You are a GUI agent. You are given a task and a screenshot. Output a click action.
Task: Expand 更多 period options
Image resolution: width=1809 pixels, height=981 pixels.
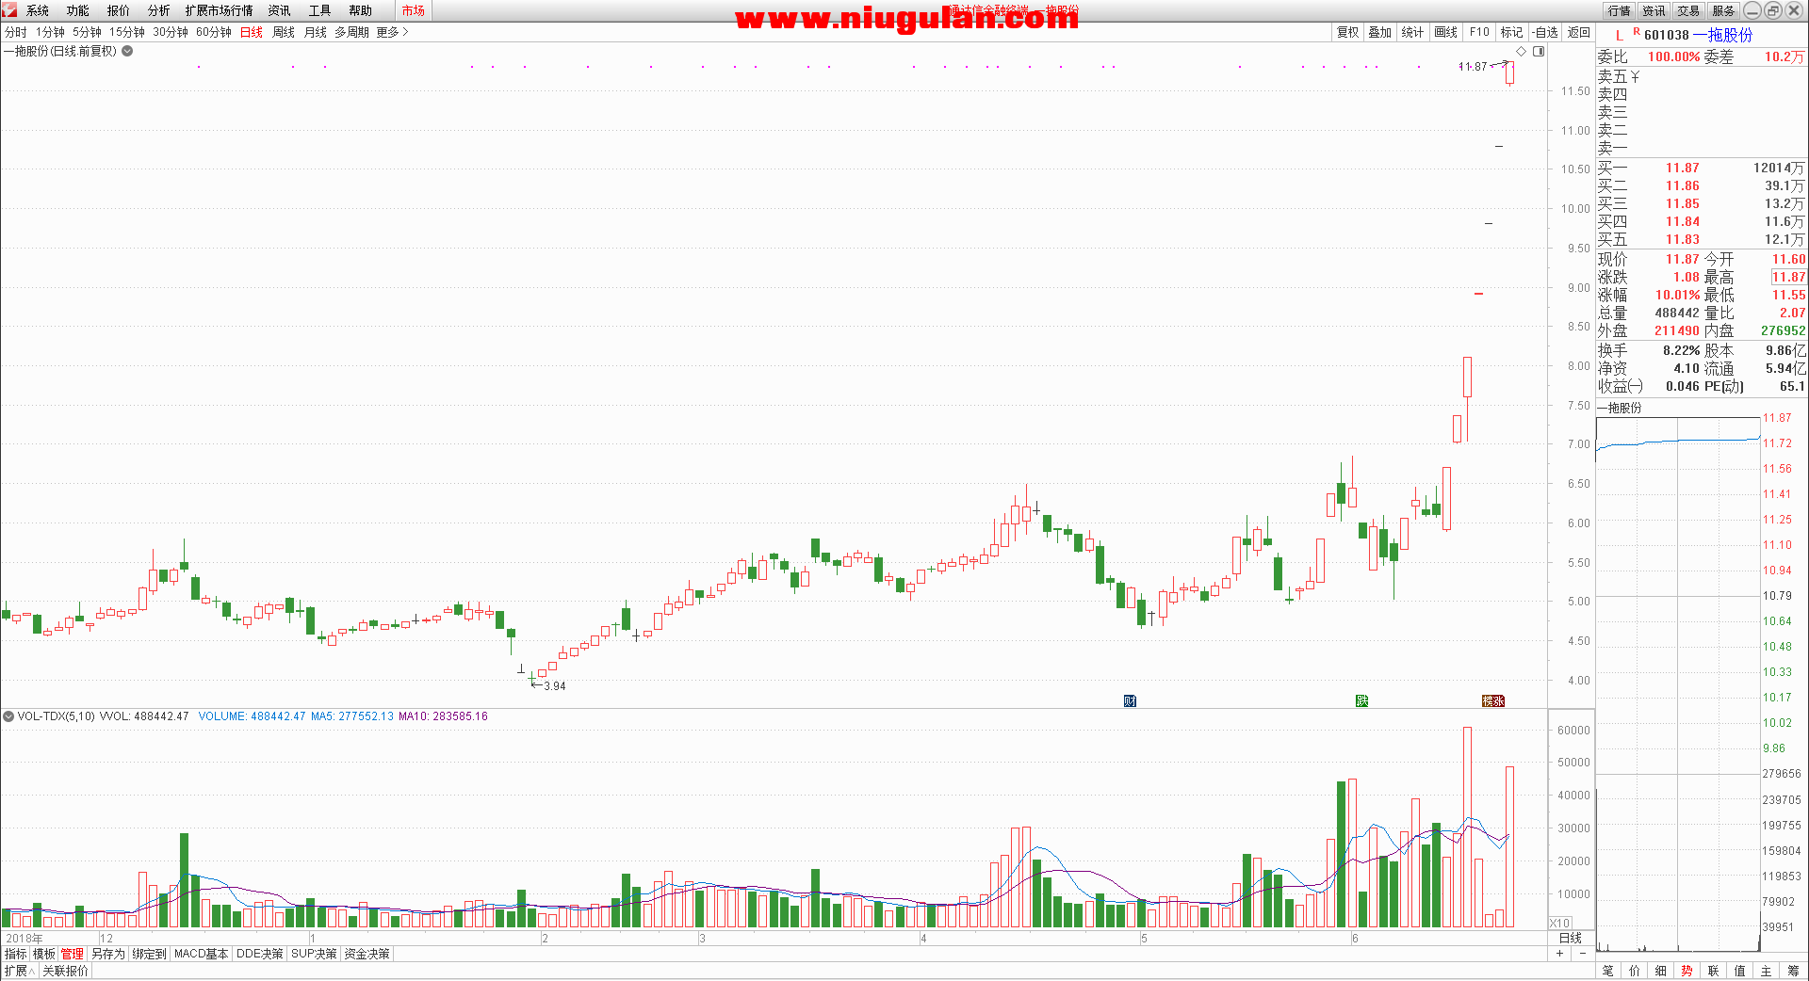392,32
